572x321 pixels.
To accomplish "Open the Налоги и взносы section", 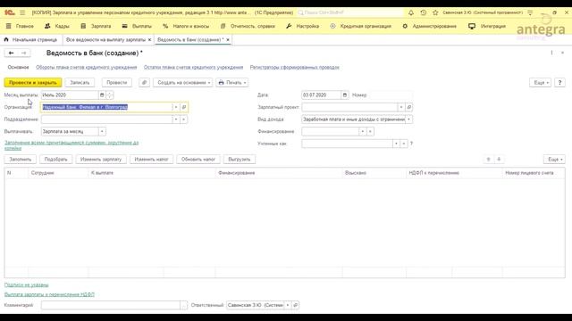I will [x=186, y=26].
